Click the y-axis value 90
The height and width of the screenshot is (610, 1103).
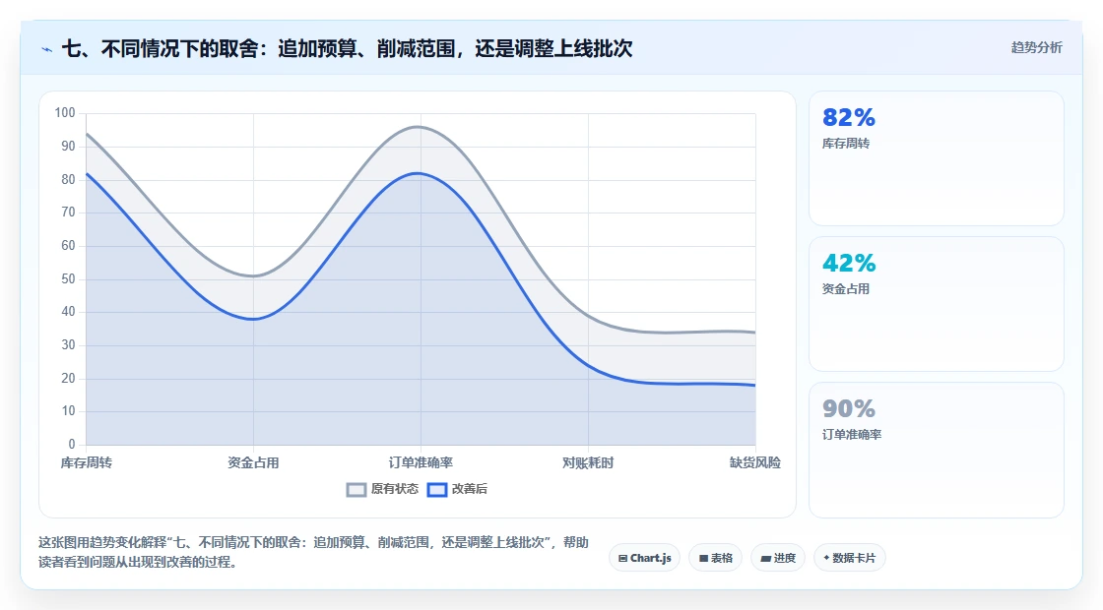[68, 147]
